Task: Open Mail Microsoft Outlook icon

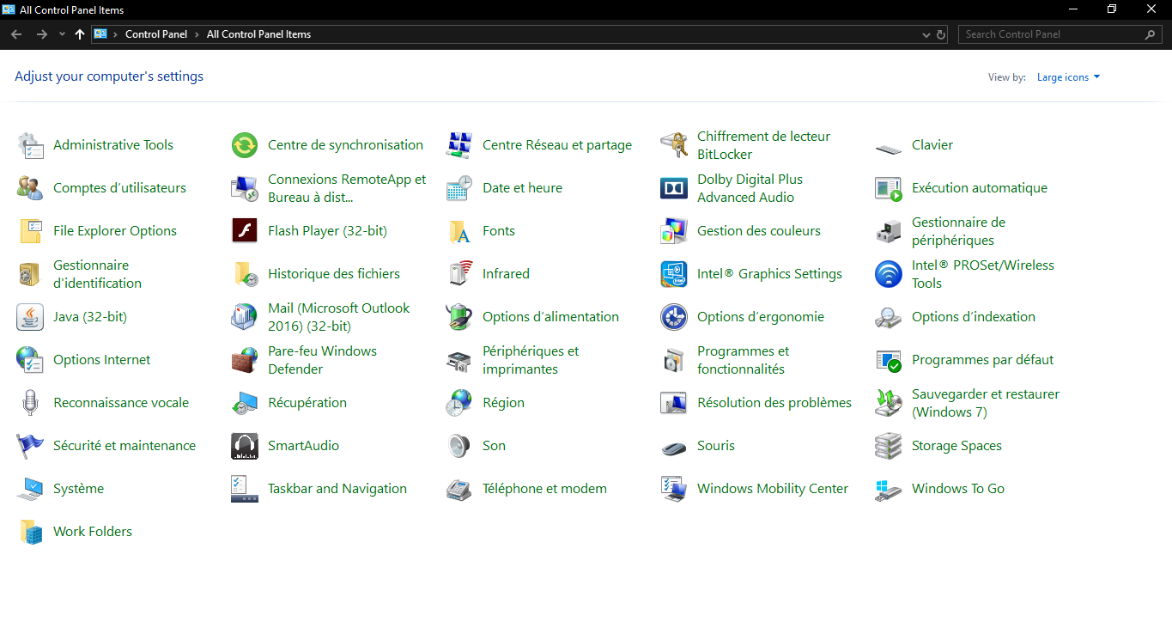Action: [x=245, y=317]
